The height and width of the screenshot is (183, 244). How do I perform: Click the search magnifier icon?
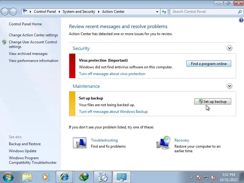tap(240, 12)
